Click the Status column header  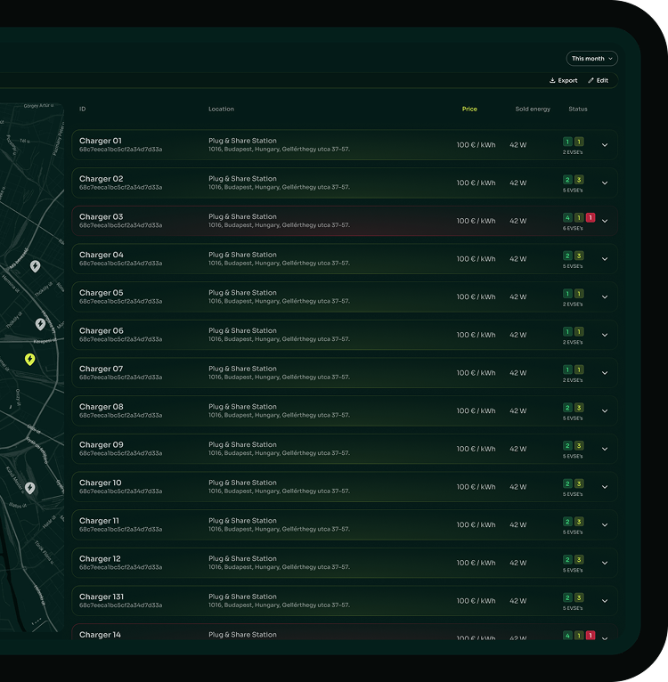tap(578, 109)
